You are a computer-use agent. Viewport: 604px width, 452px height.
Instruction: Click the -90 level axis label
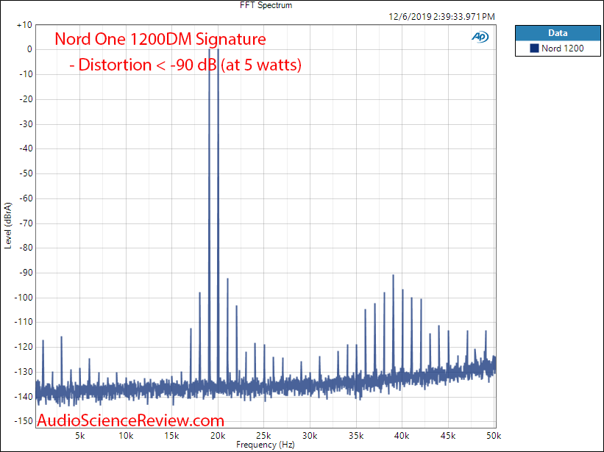26,273
